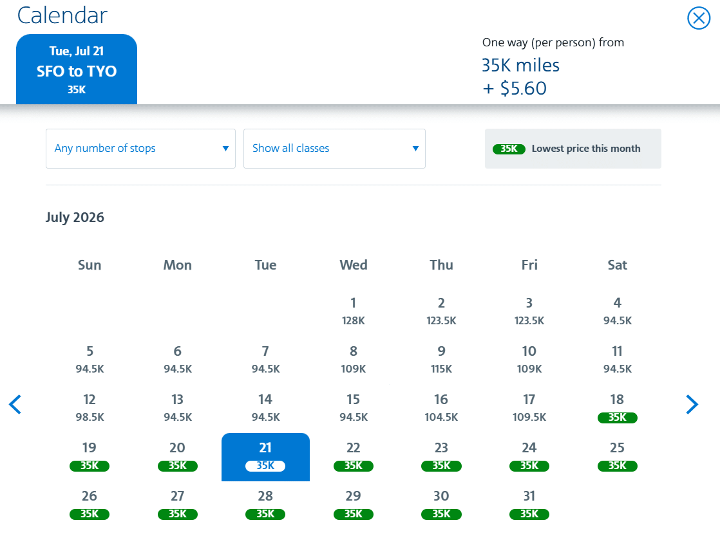Choose July 29 with 35K badge
The width and height of the screenshot is (720, 545).
353,504
